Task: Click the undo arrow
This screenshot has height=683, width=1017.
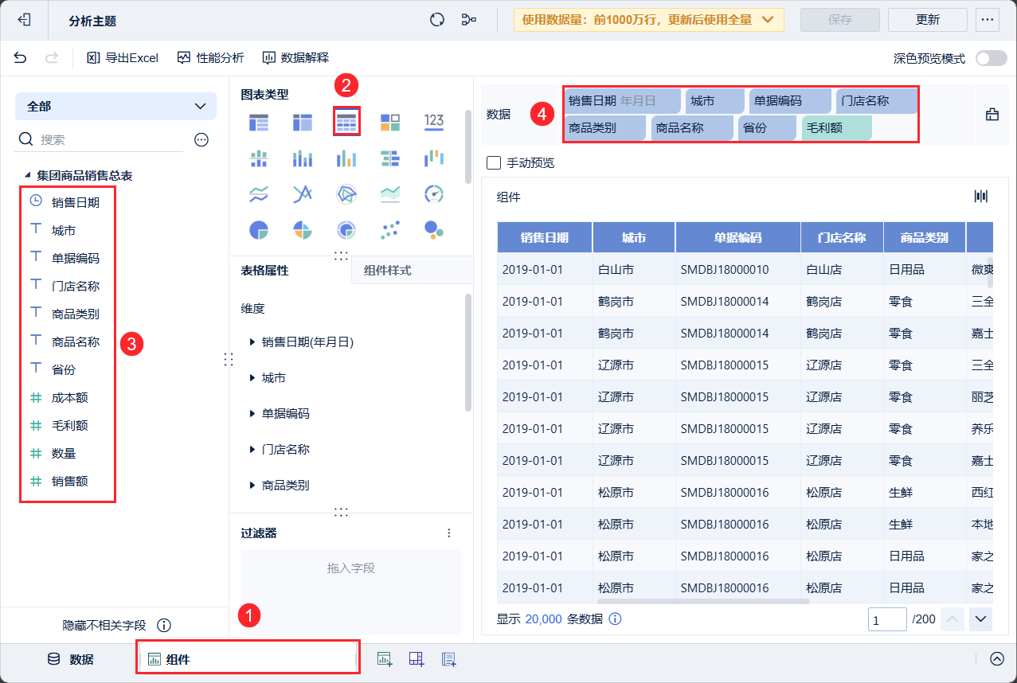Action: coord(20,57)
